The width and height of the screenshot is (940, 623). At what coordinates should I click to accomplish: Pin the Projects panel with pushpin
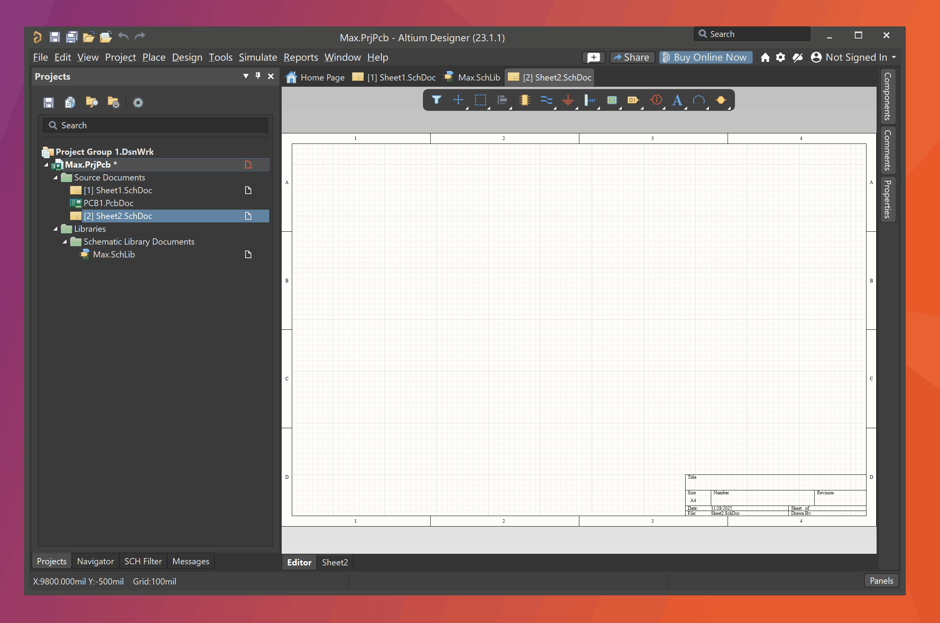(258, 76)
